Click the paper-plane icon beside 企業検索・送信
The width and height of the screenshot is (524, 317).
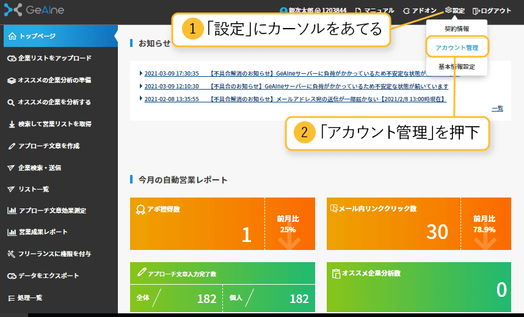11,168
